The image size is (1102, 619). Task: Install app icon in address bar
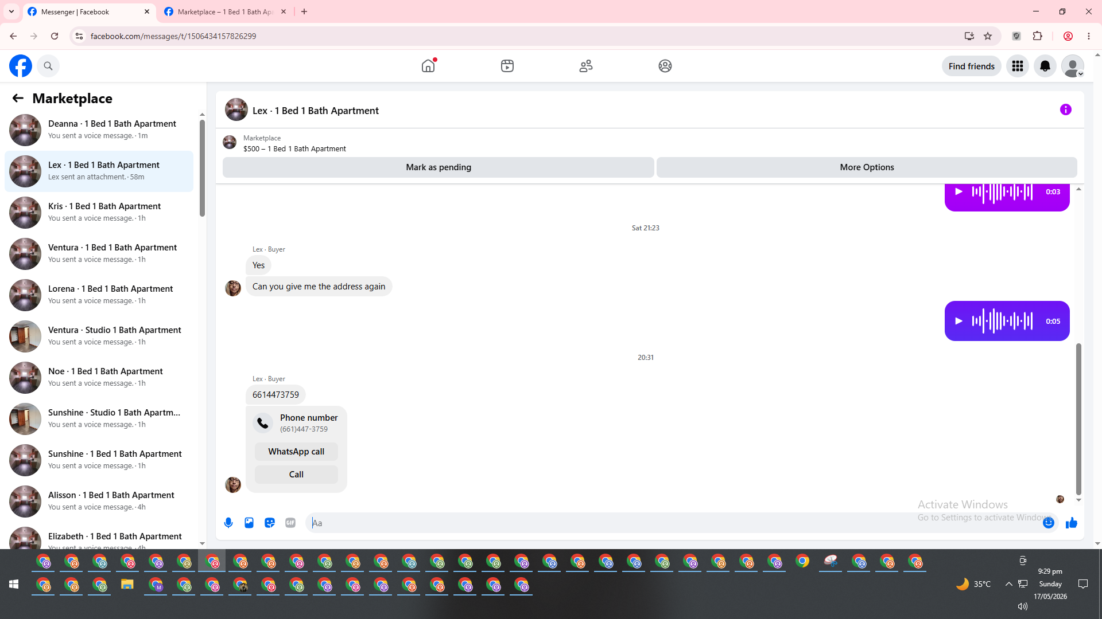pos(969,36)
